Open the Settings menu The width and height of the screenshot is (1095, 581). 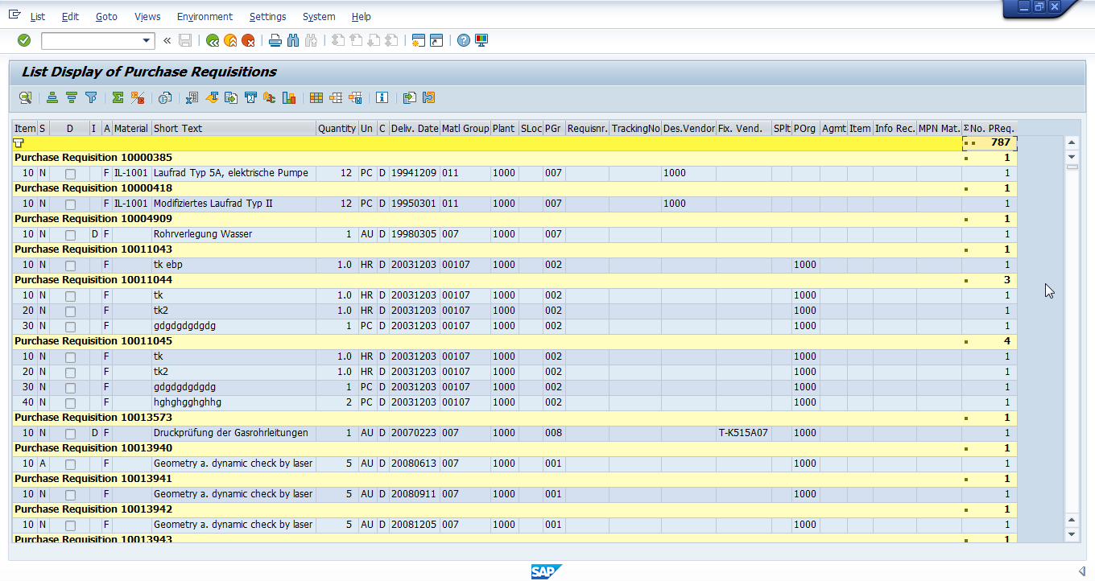[x=267, y=16]
